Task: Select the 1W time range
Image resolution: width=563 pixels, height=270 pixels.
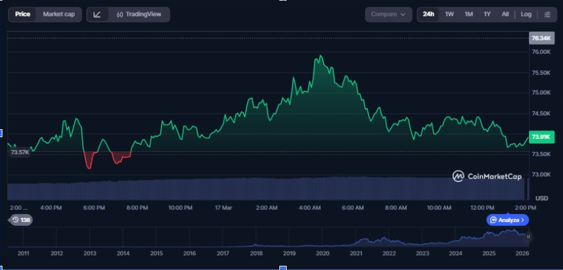Action: 449,15
